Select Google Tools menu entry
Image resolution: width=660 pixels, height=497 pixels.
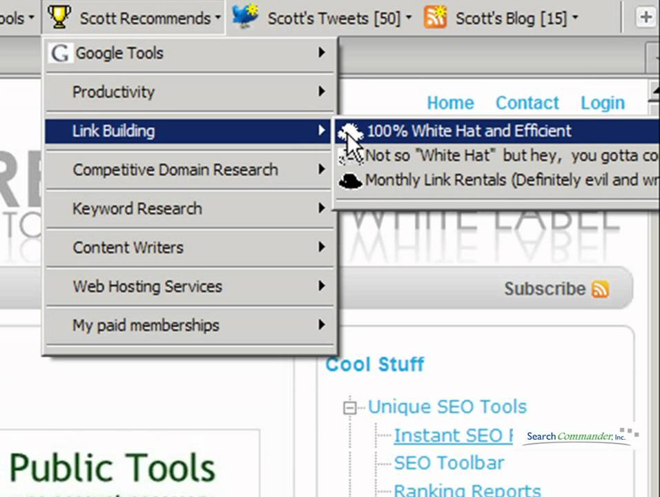click(x=188, y=53)
